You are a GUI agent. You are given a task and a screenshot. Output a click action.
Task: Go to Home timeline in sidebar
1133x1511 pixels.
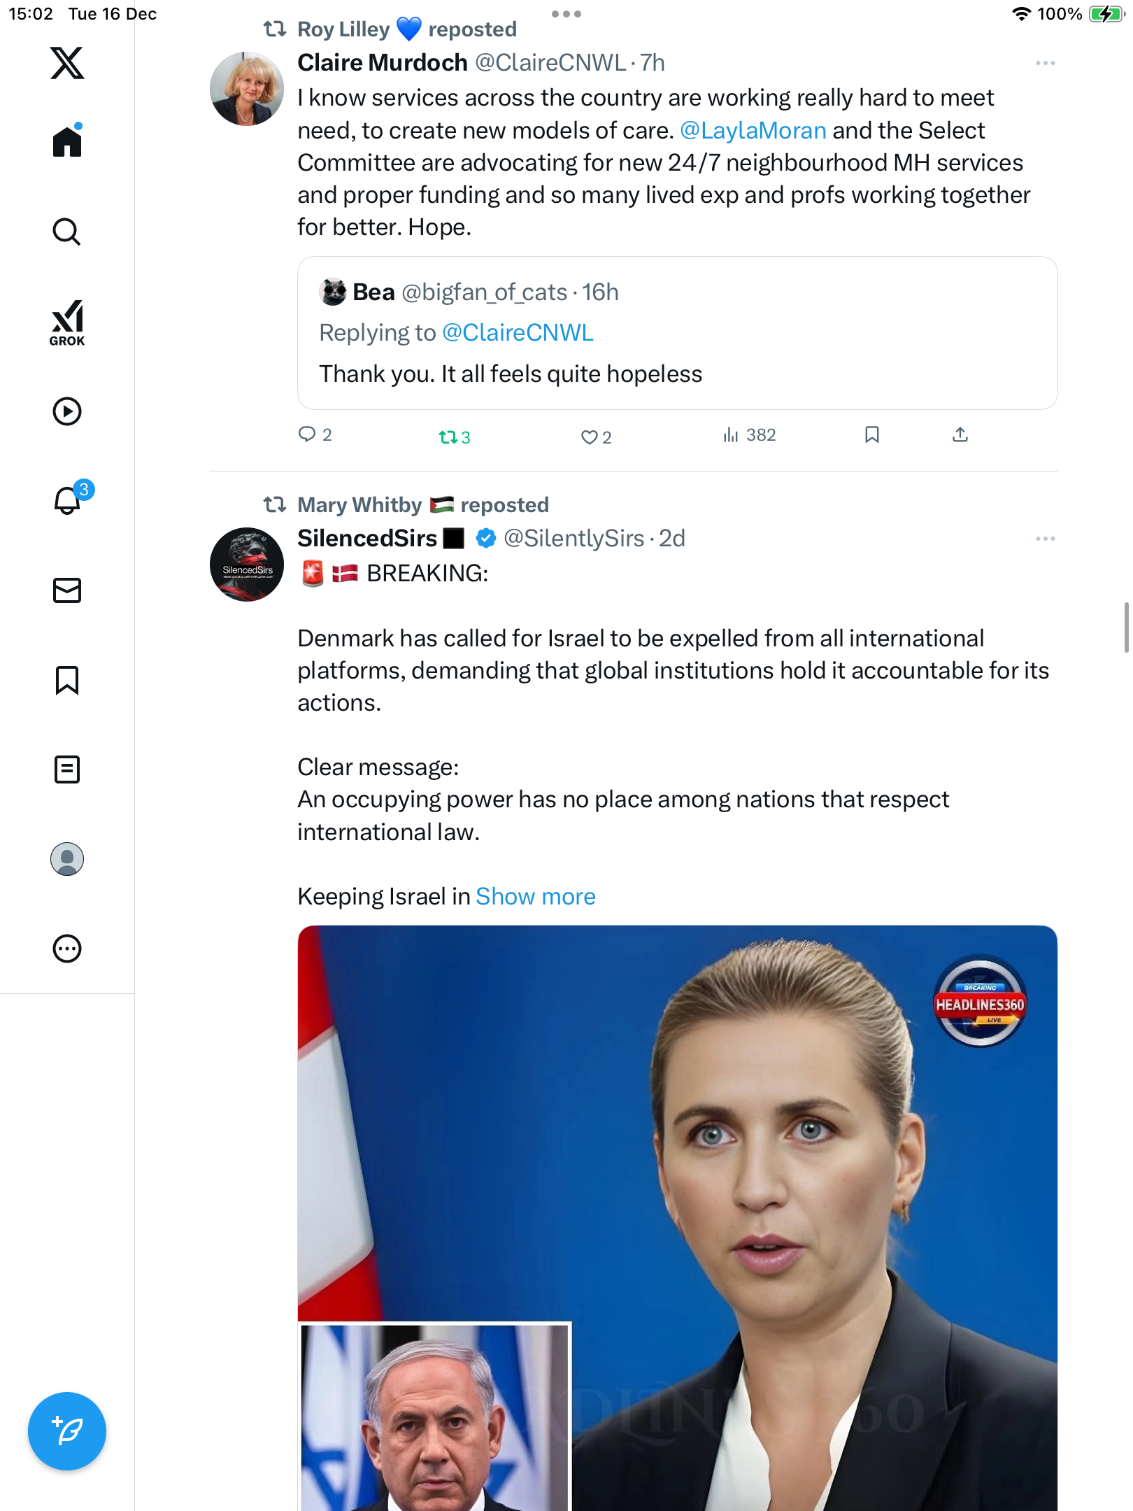pyautogui.click(x=67, y=142)
